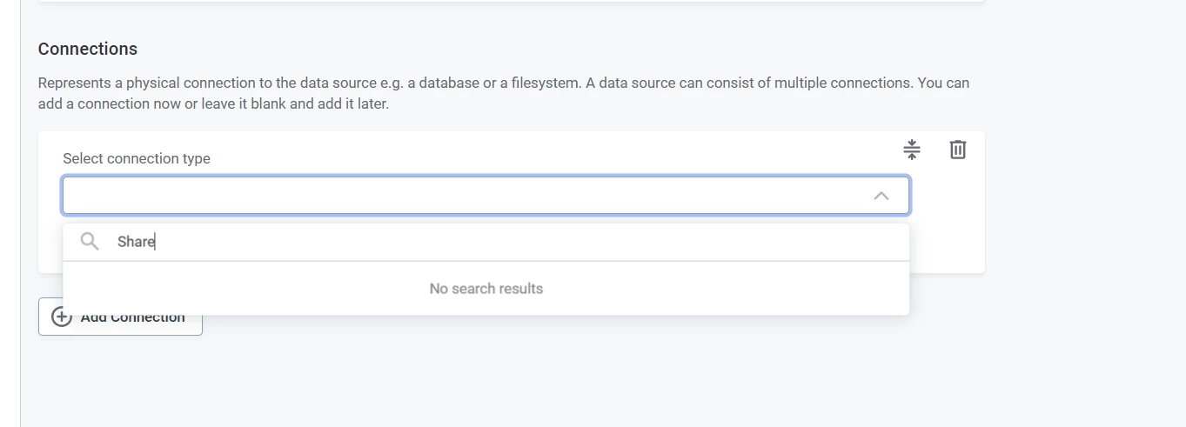Click the description line "add a connection now"
Image resolution: width=1186 pixels, height=427 pixels.
[213, 103]
